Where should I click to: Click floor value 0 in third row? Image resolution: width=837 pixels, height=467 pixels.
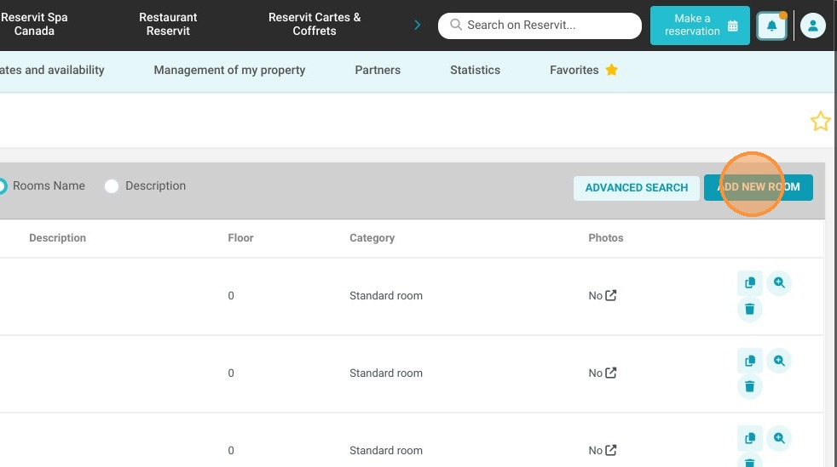click(231, 451)
